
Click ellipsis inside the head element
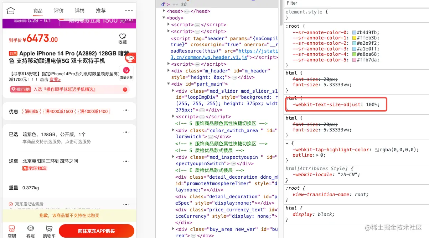coord(187,11)
